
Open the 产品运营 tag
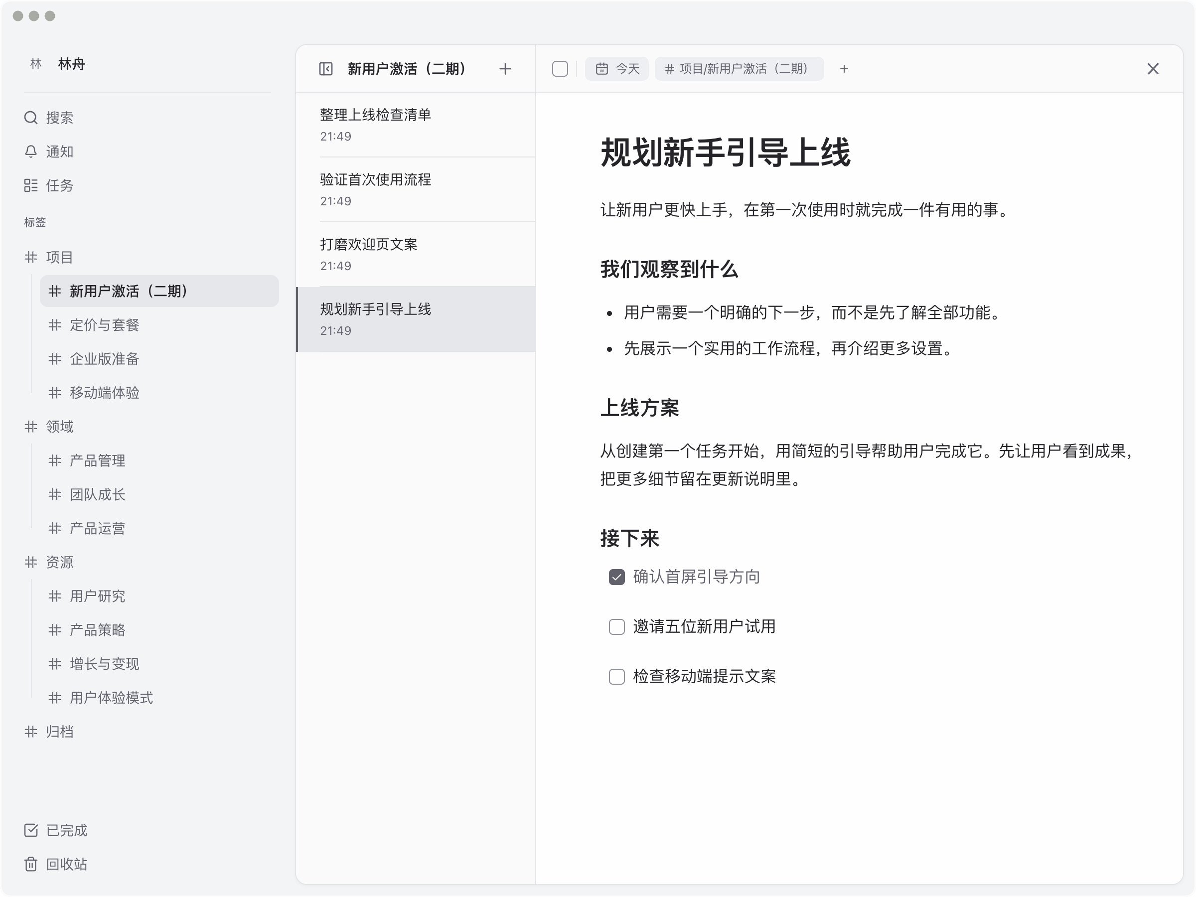[x=159, y=528]
